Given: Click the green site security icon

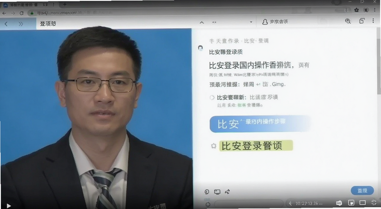Looking at the screenshot, I should click(x=32, y=13).
